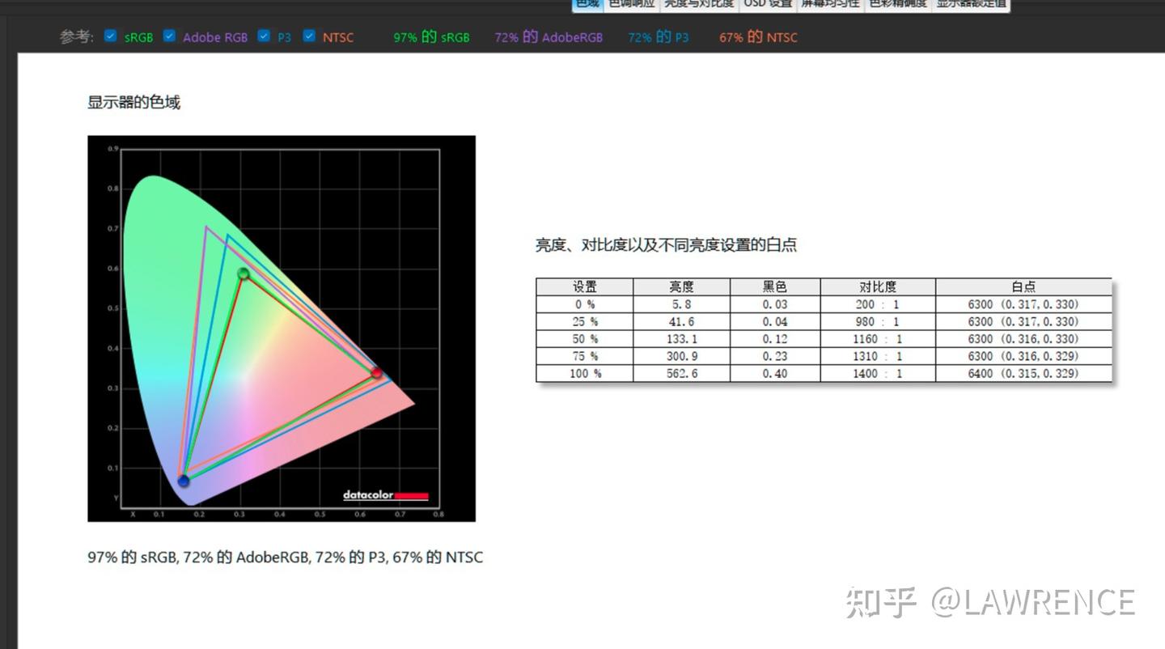Screen dimensions: 1165x649
Task: Click the CIE chromaticity diagram
Action: tap(282, 328)
